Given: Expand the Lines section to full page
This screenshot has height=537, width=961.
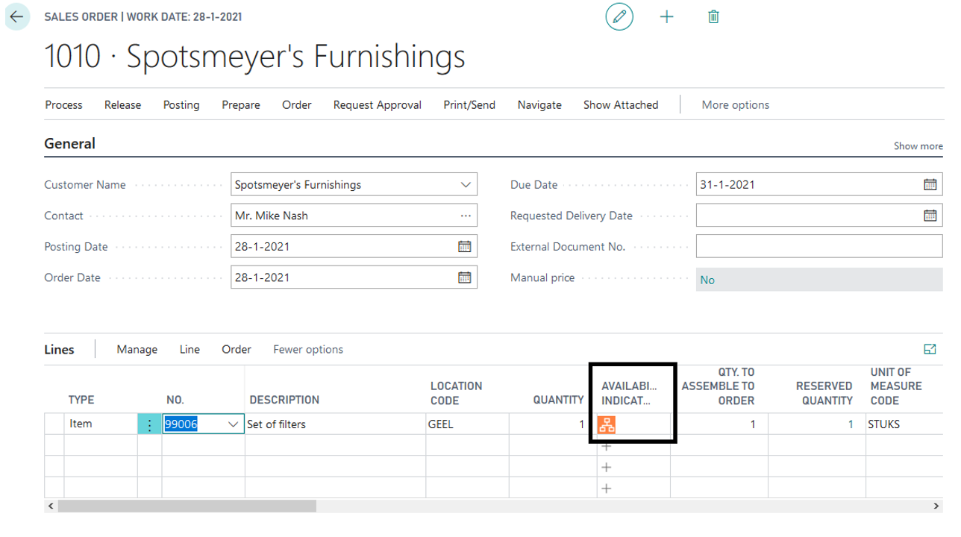Looking at the screenshot, I should pyautogui.click(x=930, y=349).
